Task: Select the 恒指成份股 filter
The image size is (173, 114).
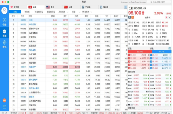Action: click(39, 12)
